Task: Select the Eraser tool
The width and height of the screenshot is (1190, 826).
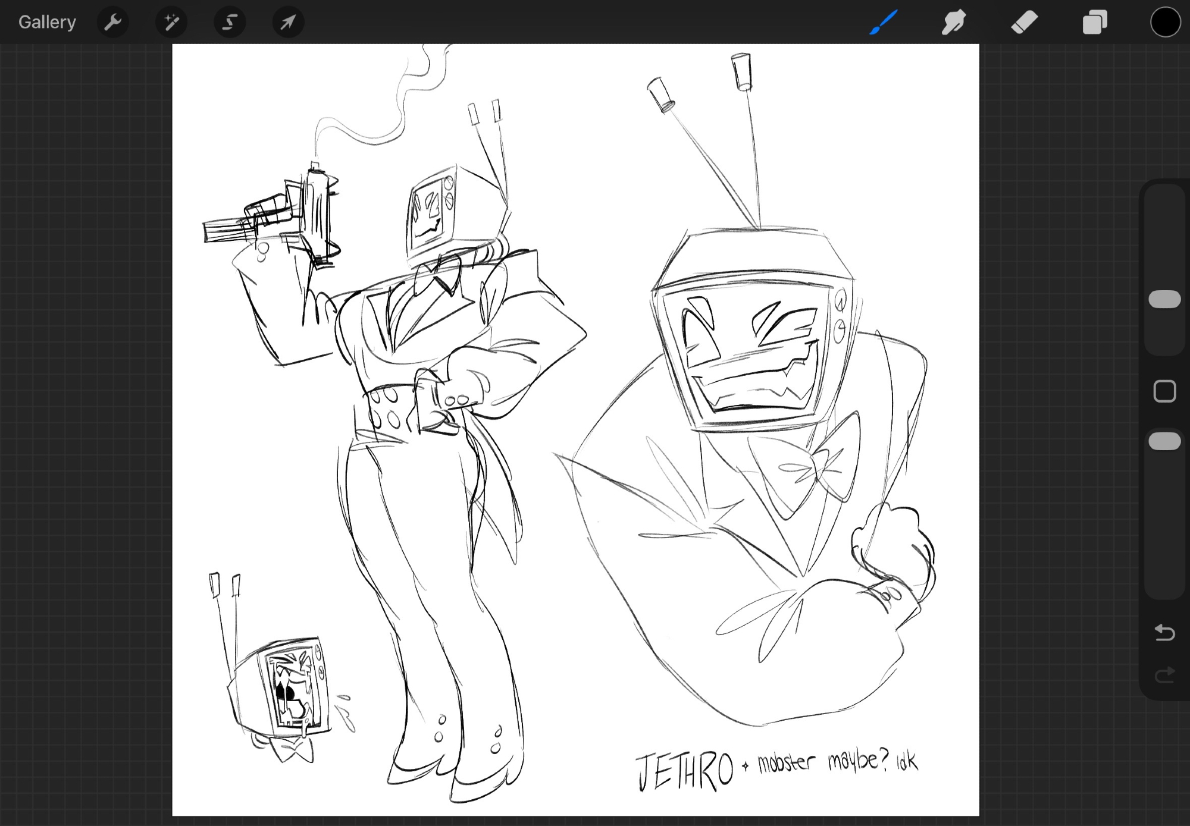Action: point(1024,23)
